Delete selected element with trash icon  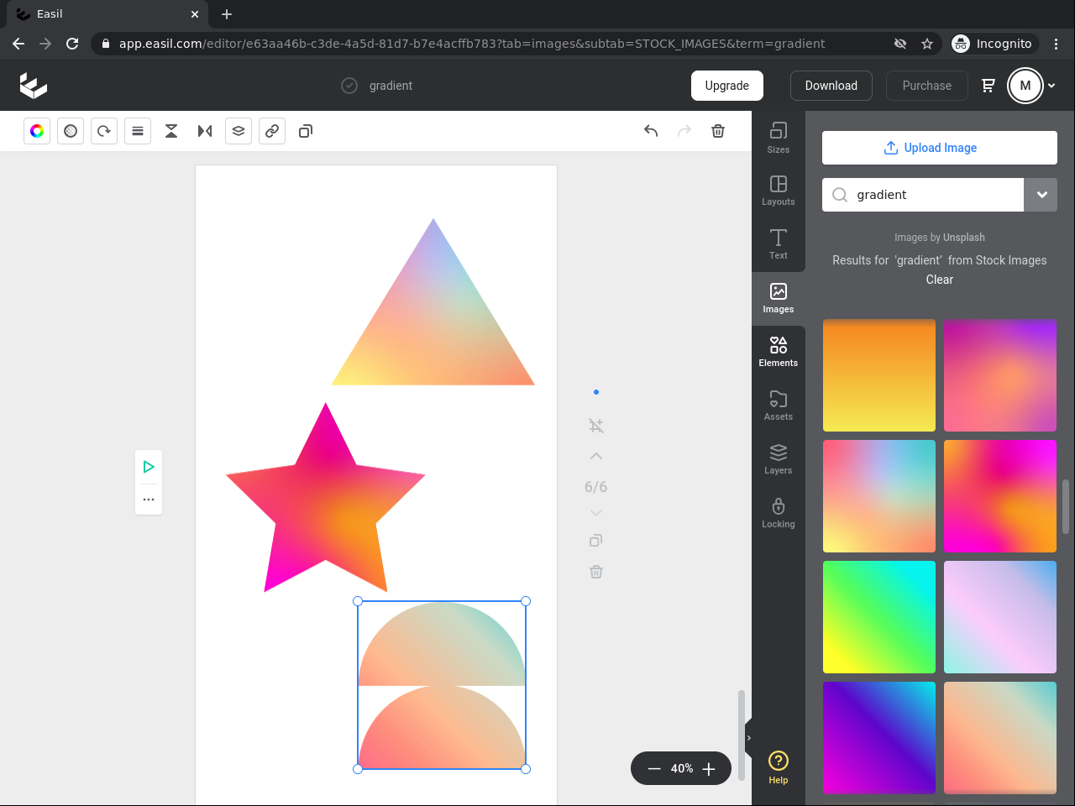[x=718, y=131]
